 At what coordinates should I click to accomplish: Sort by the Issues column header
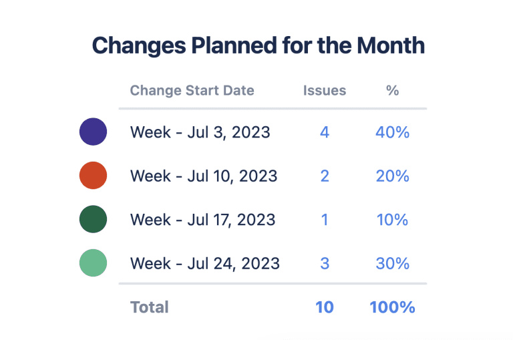325,90
